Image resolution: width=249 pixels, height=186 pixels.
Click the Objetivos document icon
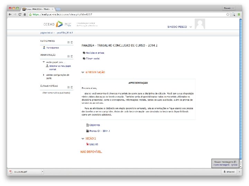point(87,125)
